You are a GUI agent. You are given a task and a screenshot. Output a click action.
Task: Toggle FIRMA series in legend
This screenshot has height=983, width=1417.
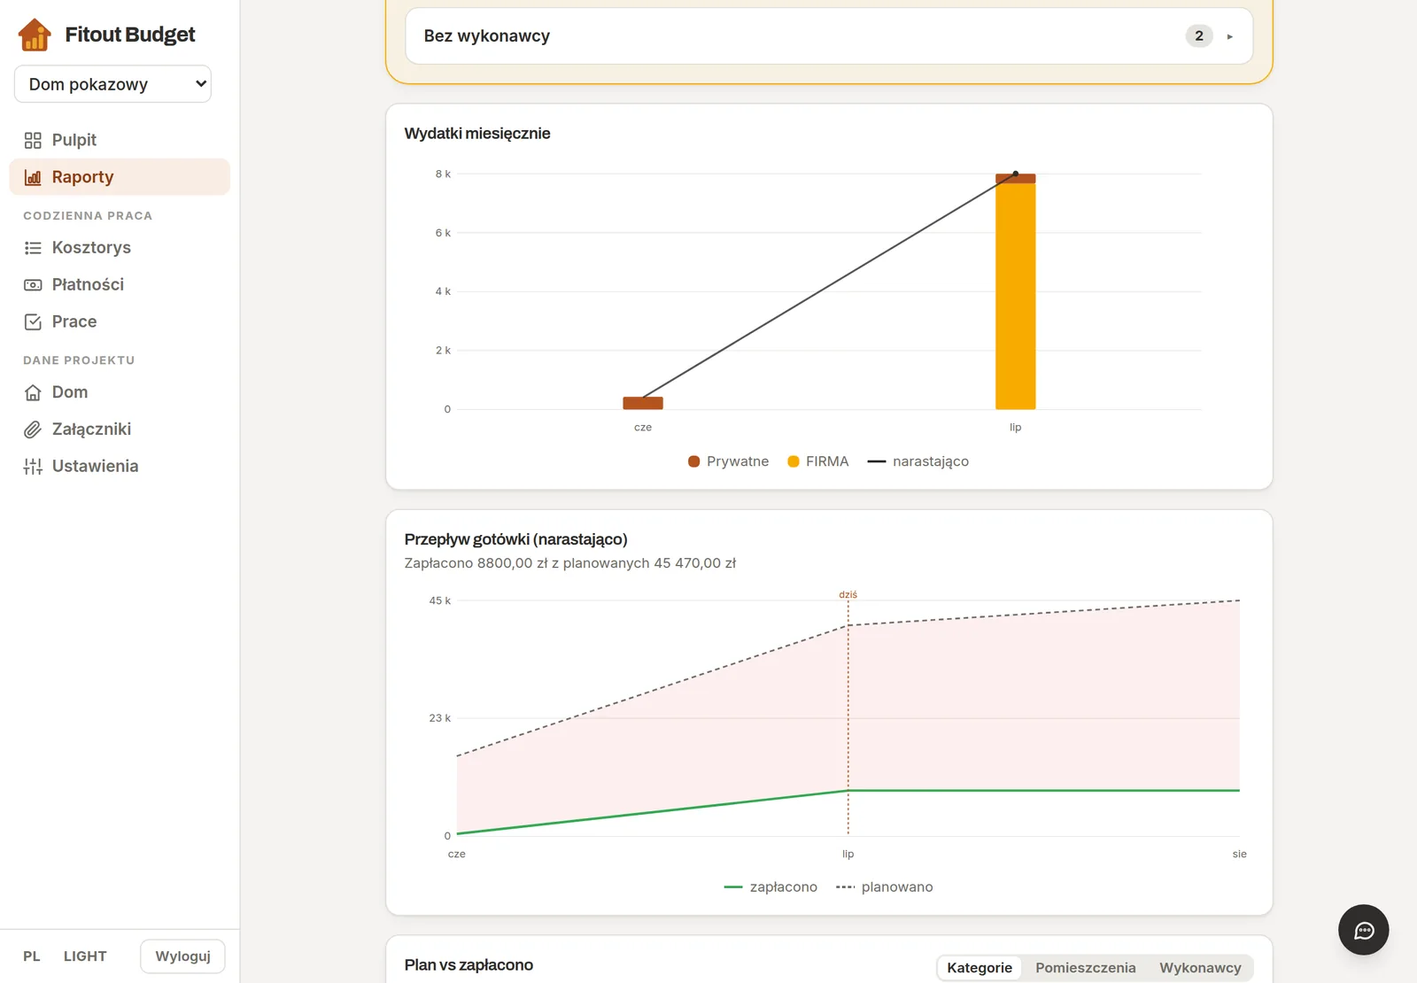[817, 461]
